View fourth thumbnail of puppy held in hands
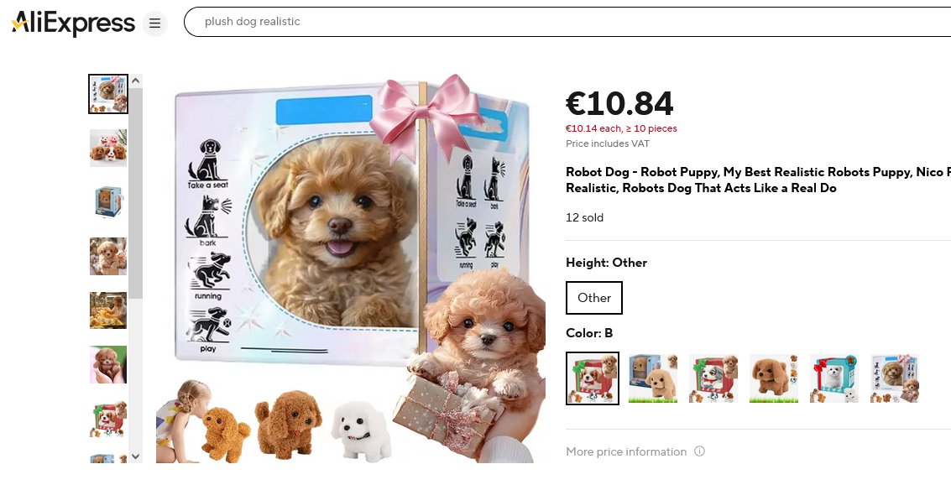The image size is (951, 485). pyautogui.click(x=108, y=256)
